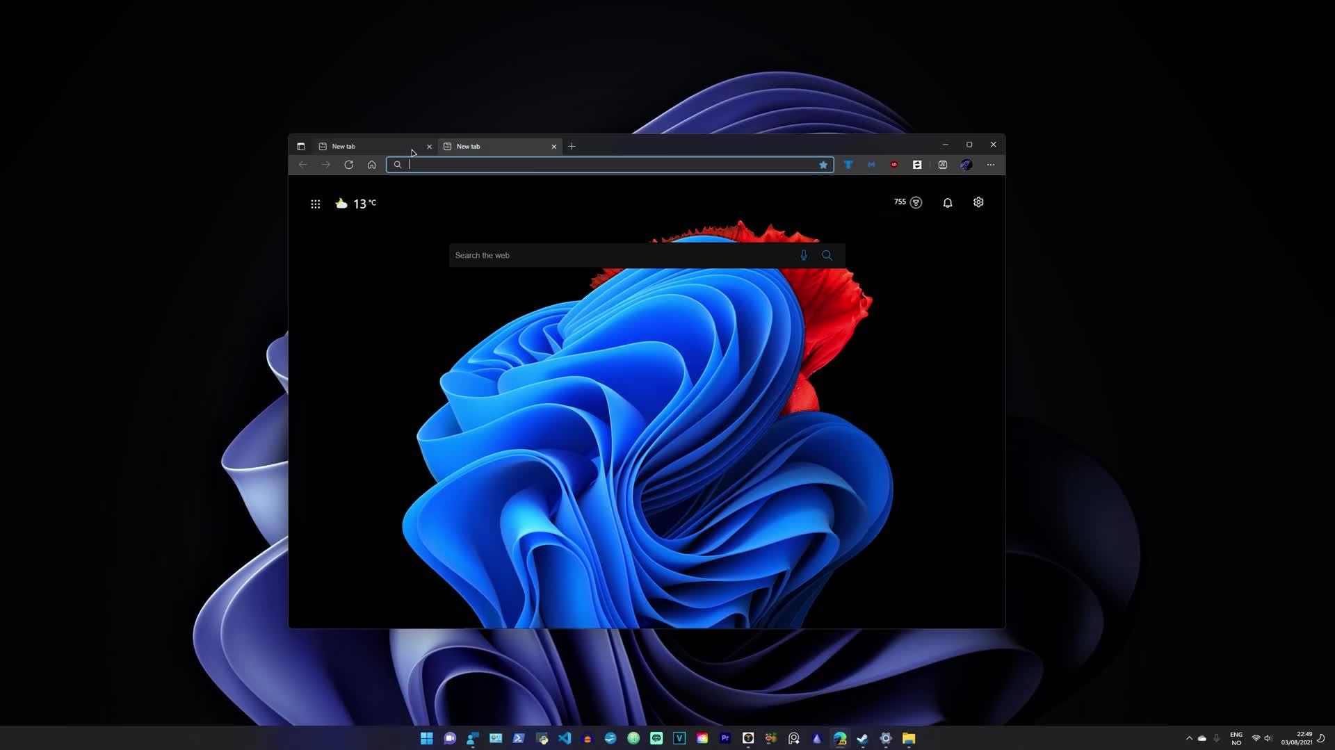Viewport: 1335px width, 750px height.
Task: Open the microphone tray icon
Action: 1217,738
